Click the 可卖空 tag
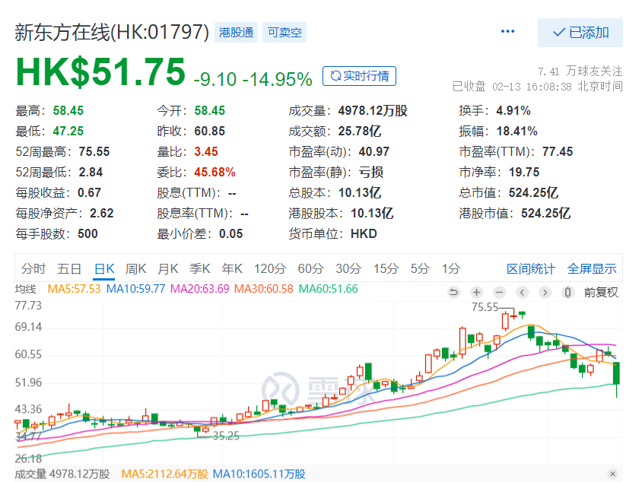642x482 pixels. click(x=284, y=33)
